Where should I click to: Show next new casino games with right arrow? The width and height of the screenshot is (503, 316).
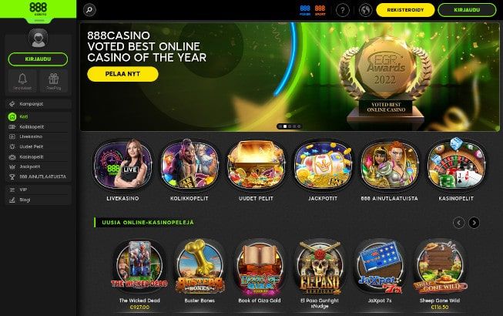click(474, 222)
